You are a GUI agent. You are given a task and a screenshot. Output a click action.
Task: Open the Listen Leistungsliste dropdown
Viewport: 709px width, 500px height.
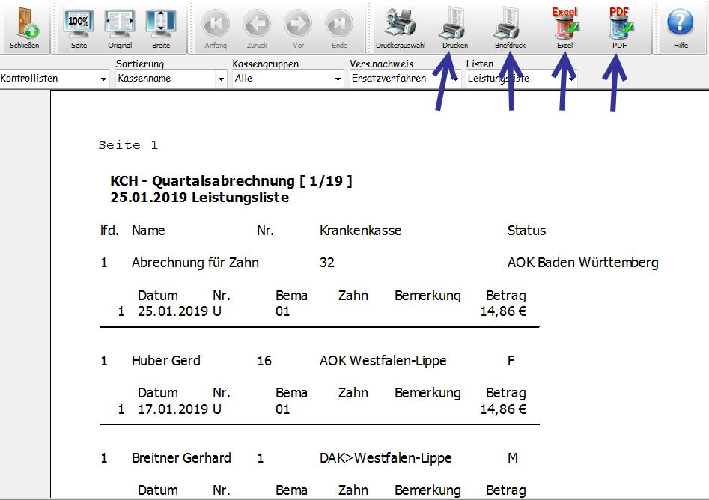click(571, 79)
